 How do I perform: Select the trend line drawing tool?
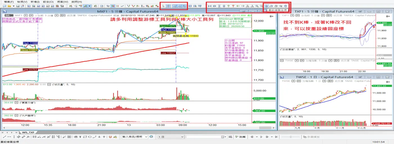5,137
